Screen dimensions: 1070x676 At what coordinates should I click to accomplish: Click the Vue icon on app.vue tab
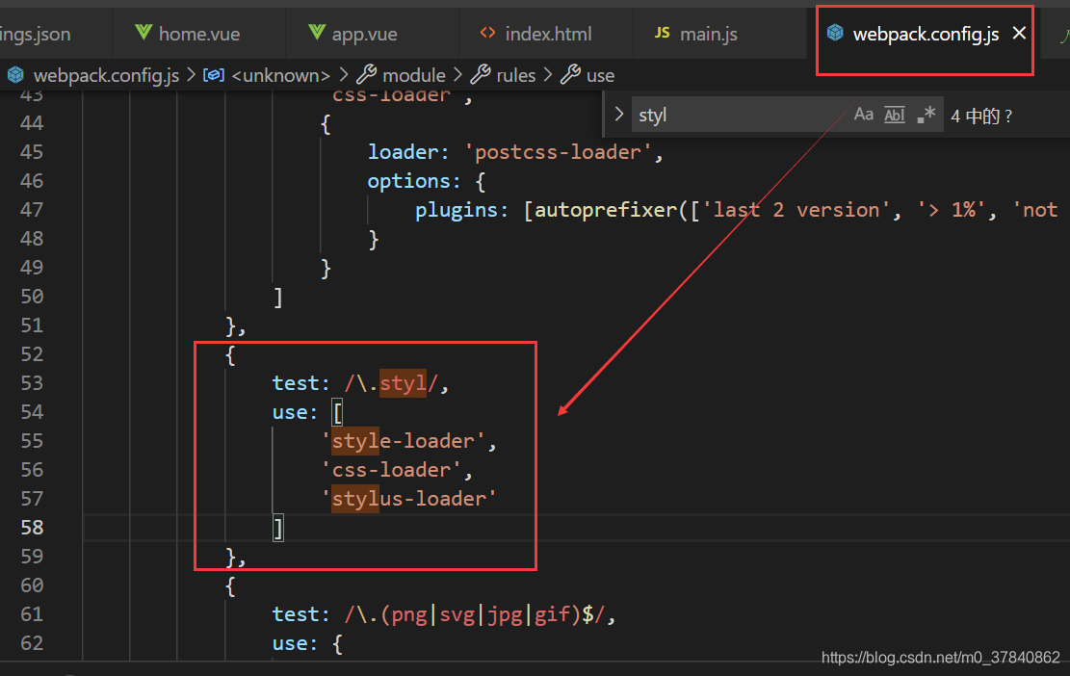317,32
